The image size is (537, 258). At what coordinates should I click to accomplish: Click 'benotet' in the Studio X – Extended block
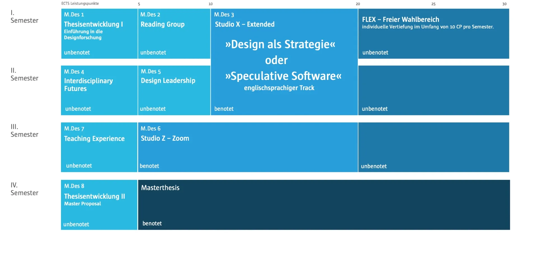(x=224, y=109)
